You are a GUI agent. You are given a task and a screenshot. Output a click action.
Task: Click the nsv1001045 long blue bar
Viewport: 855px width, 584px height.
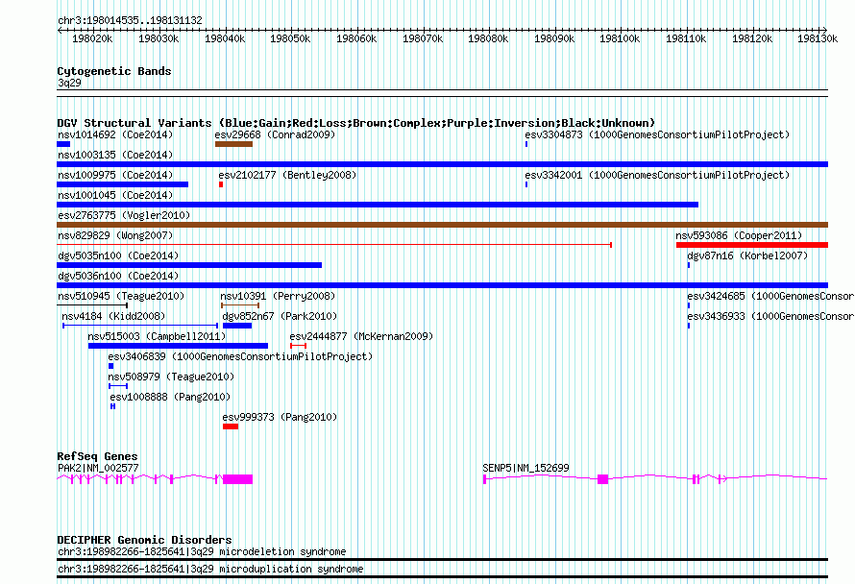click(x=378, y=205)
